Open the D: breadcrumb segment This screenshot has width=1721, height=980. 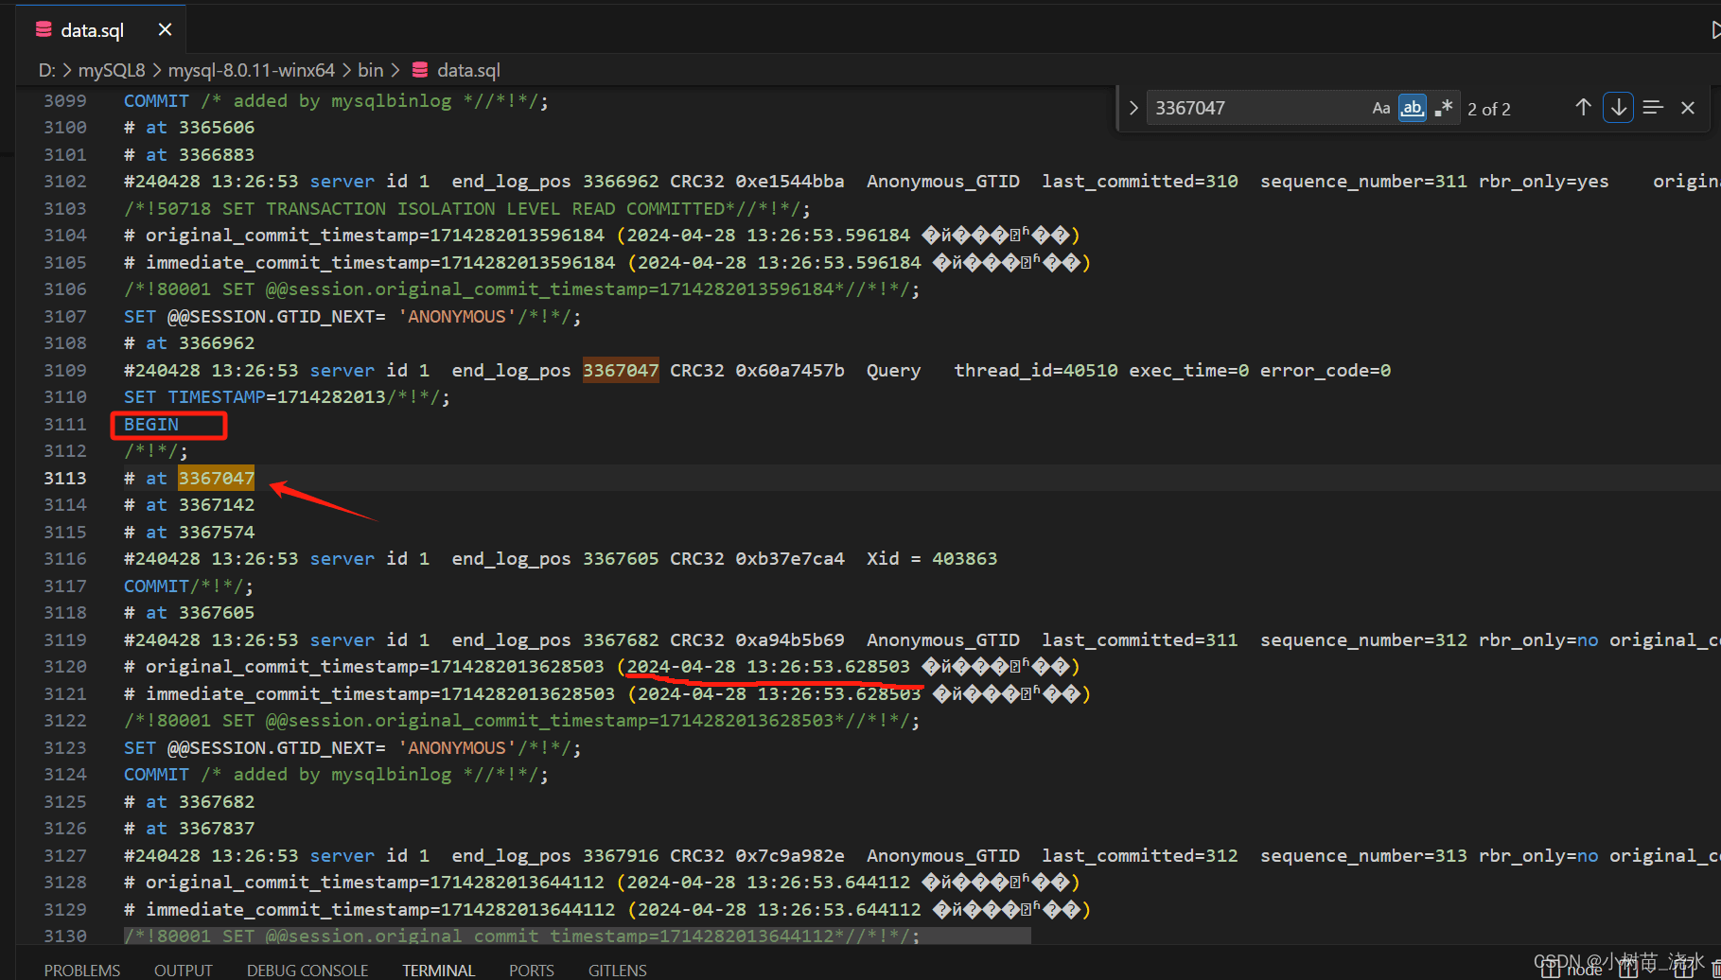[x=46, y=70]
